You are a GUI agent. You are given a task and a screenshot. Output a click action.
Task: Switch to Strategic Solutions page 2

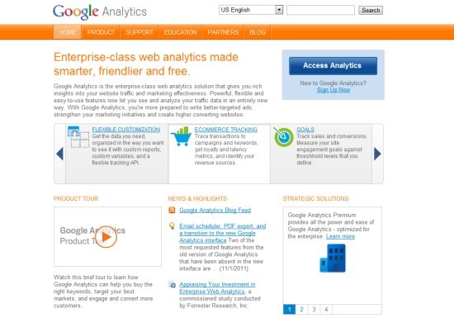[x=301, y=310]
